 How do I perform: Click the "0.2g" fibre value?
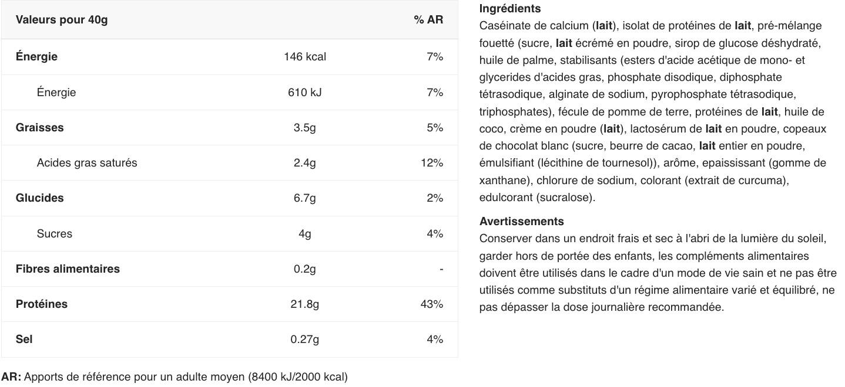point(304,269)
